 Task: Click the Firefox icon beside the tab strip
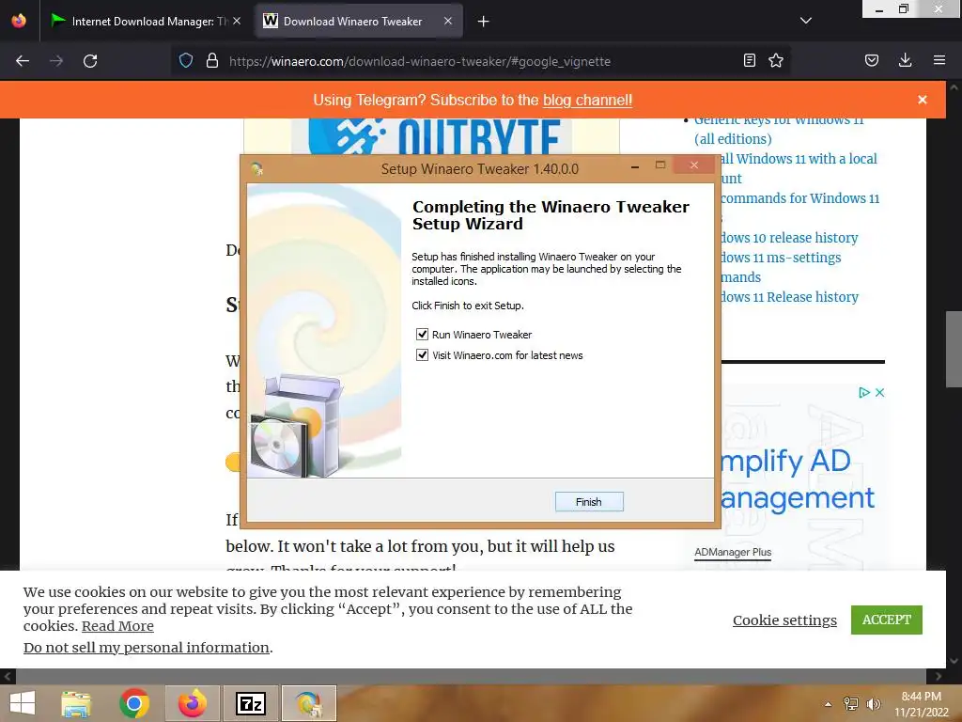[x=19, y=21]
